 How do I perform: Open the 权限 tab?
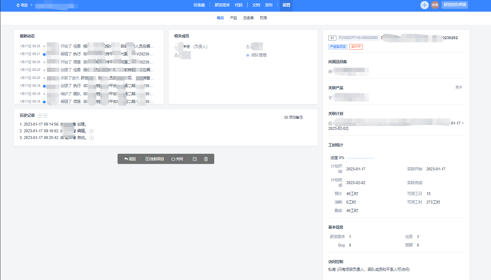[x=263, y=18]
